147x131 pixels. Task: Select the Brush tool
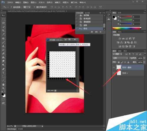point(4,42)
